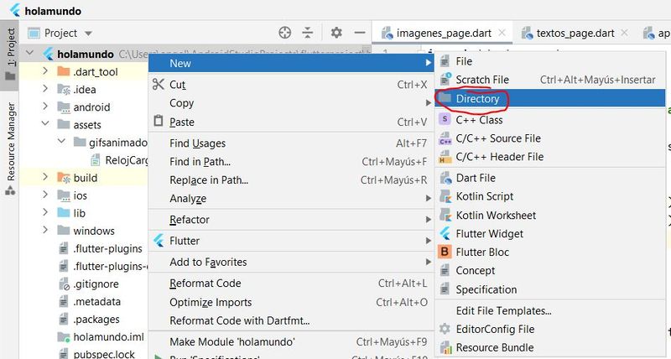
Task: Open the Analyze submenu
Action: point(291,199)
